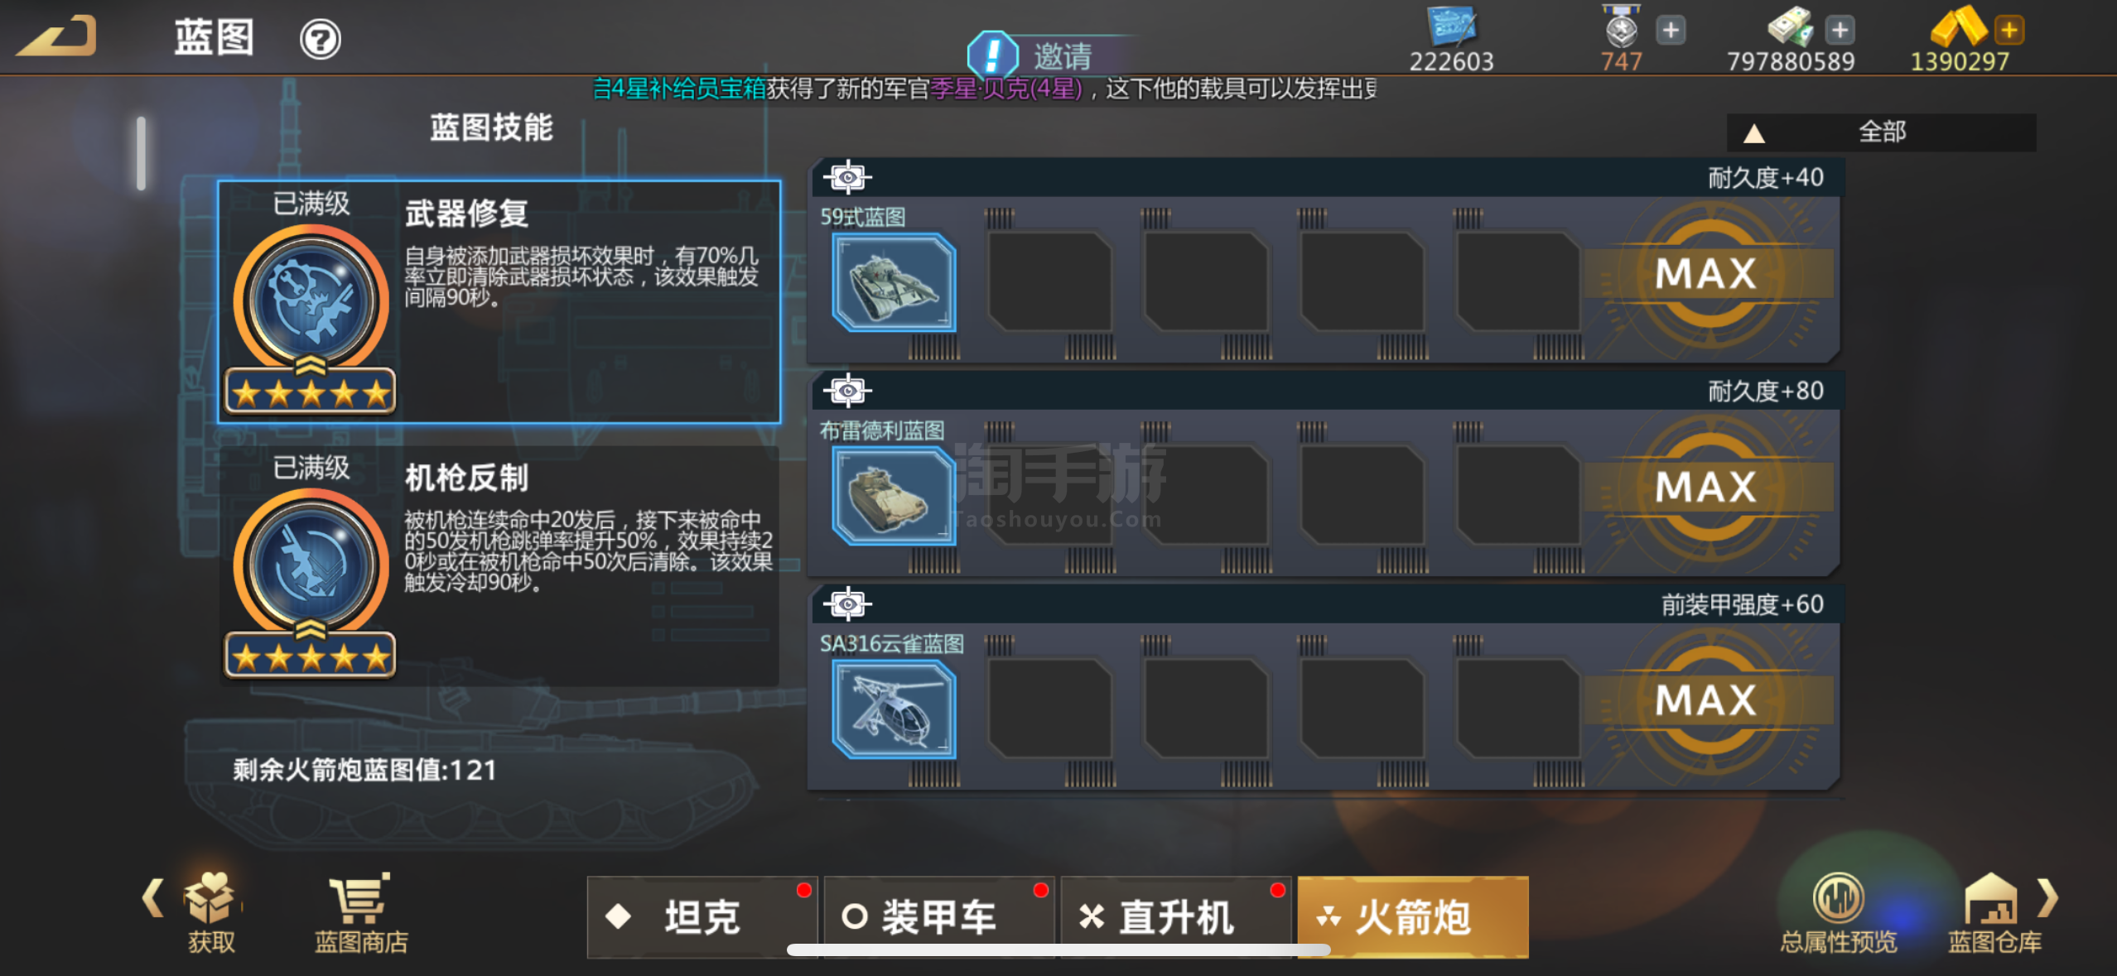Select the 机枪反制 skill card
Image resolution: width=2117 pixels, height=976 pixels.
coord(499,566)
